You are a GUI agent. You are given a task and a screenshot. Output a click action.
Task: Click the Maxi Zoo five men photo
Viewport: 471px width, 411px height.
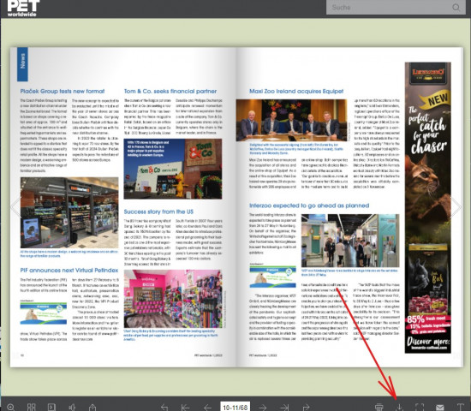(x=292, y=120)
